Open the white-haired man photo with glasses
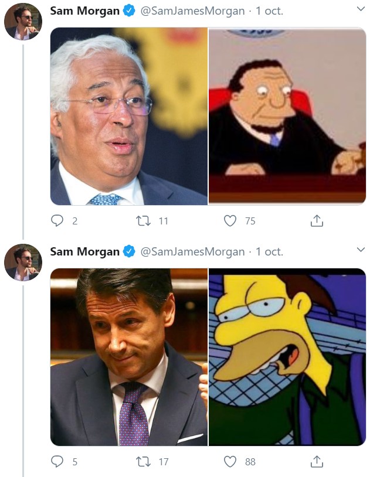 (128, 116)
